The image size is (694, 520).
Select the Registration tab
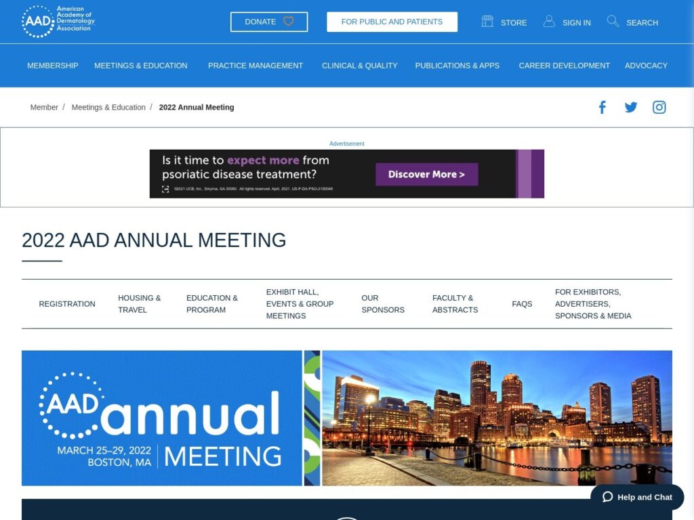click(67, 304)
